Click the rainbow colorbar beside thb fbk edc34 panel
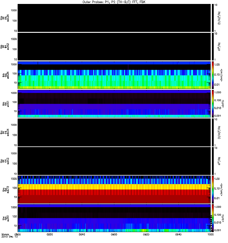 [x=212, y=75]
